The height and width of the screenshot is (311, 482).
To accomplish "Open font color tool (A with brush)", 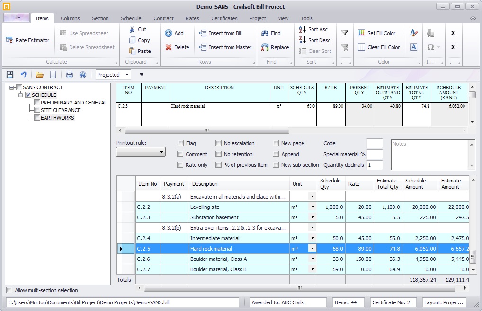I will click(x=414, y=33).
